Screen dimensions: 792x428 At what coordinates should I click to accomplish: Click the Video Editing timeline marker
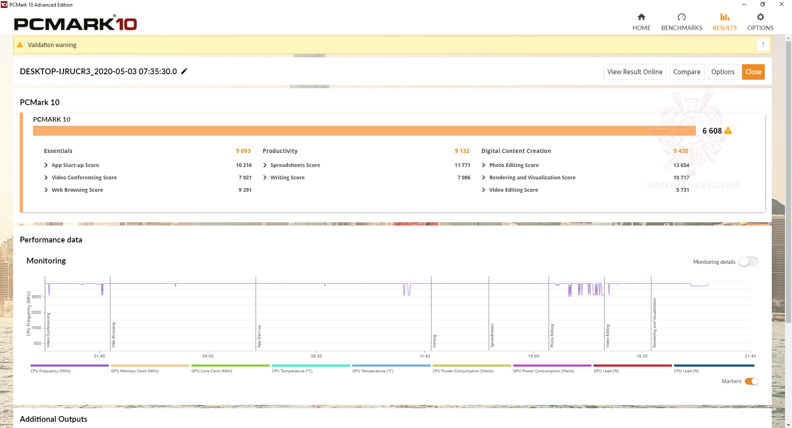[x=607, y=336]
